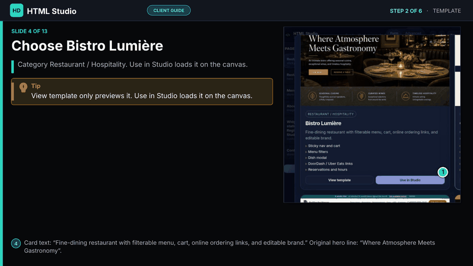Click the Seasonal Cuisine leaf icon
The image size is (473, 266).
pos(312,96)
